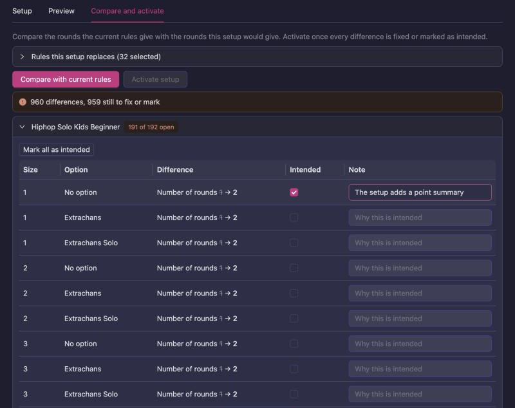Tick Intended for size 3 Extrachans Solo
Viewport: 515px width, 408px height.
294,394
